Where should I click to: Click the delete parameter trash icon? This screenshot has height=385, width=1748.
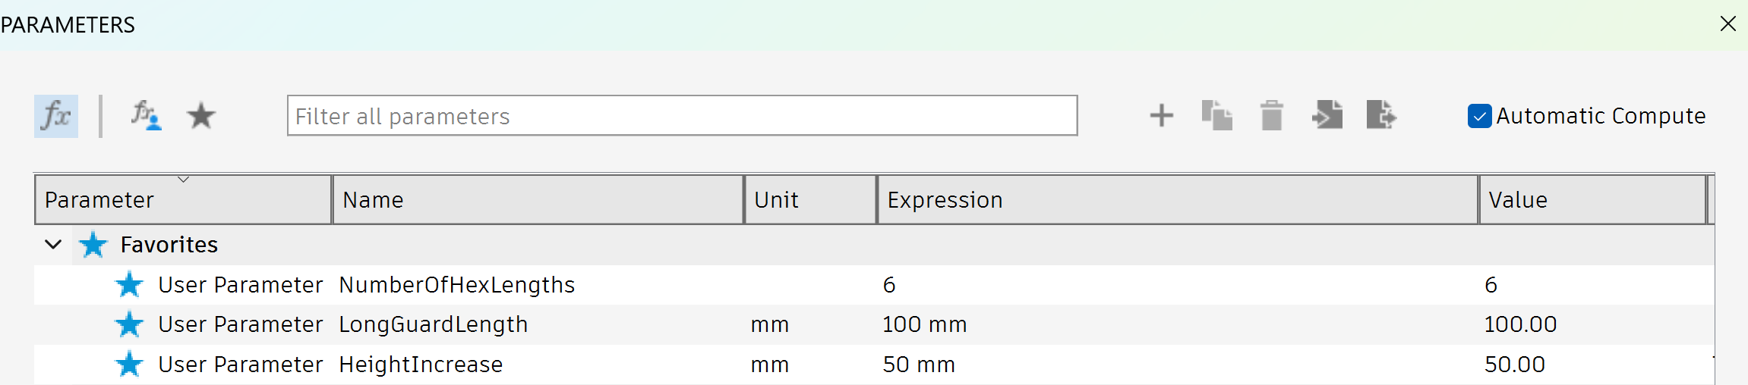[x=1271, y=116]
